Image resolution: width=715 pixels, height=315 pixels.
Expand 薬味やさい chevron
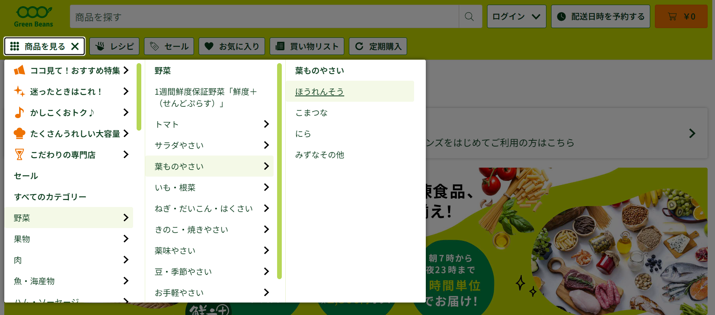[x=266, y=250]
